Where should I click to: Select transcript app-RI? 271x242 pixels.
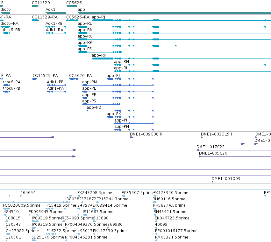[x=120, y=68]
